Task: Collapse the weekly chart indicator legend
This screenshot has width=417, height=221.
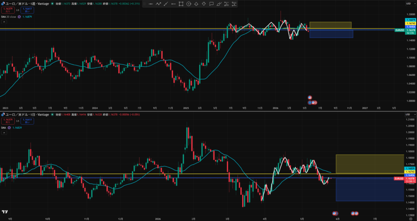Action: [x=4, y=22]
